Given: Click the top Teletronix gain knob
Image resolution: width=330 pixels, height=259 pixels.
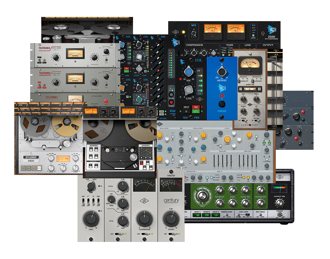Looking at the screenshot, I should [x=56, y=58].
